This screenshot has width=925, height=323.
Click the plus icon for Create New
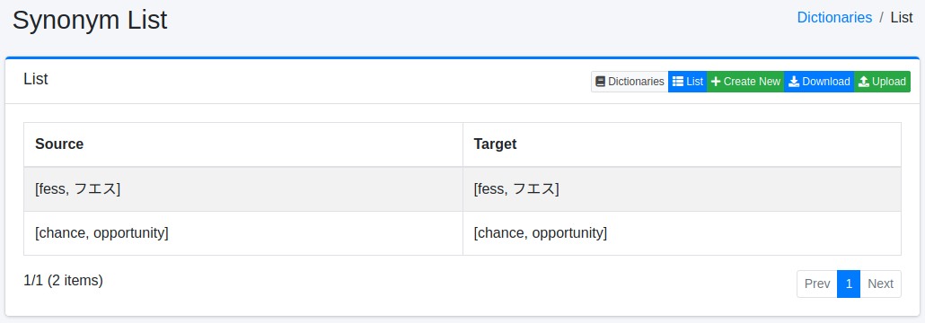[716, 82]
